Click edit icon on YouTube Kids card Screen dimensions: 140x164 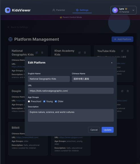122,51
